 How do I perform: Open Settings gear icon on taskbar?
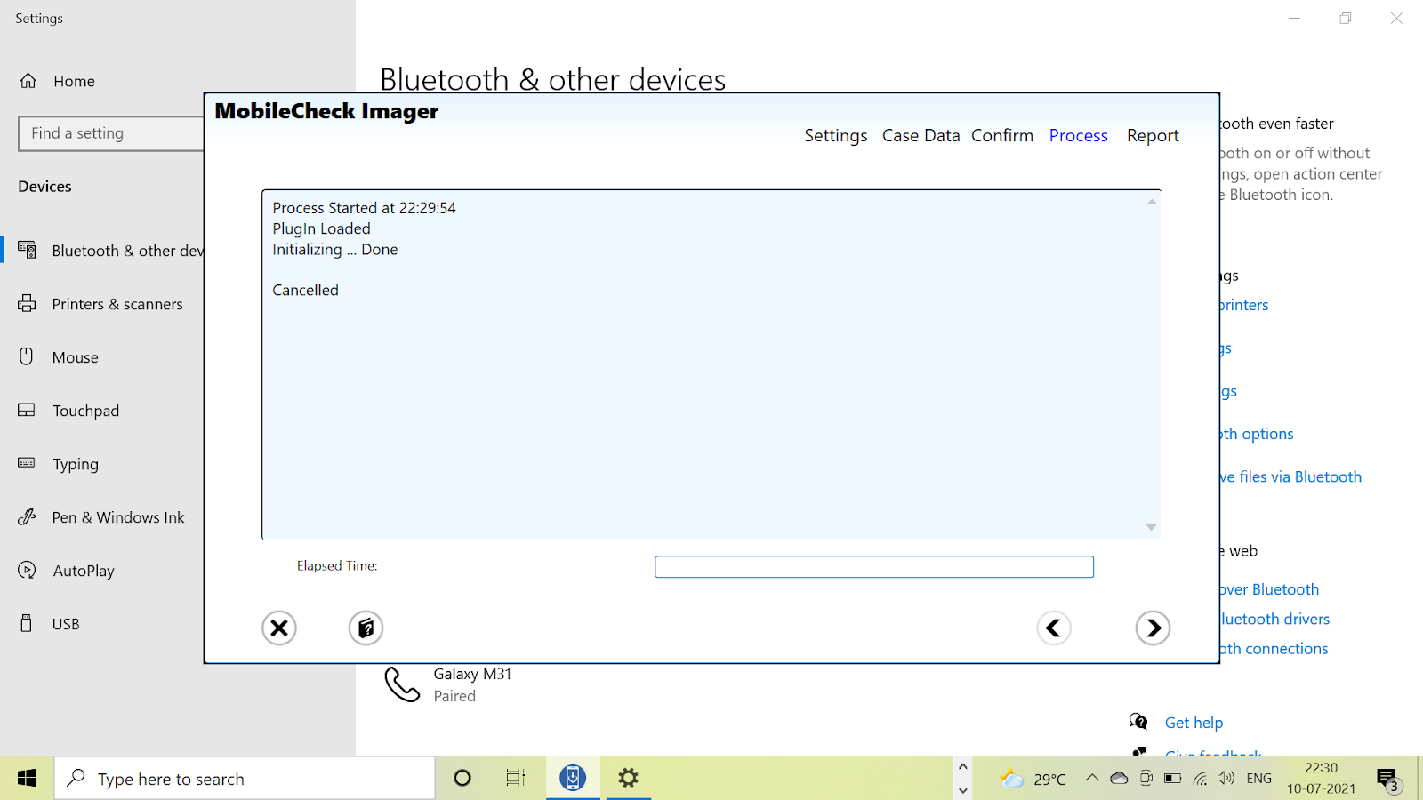coord(629,779)
